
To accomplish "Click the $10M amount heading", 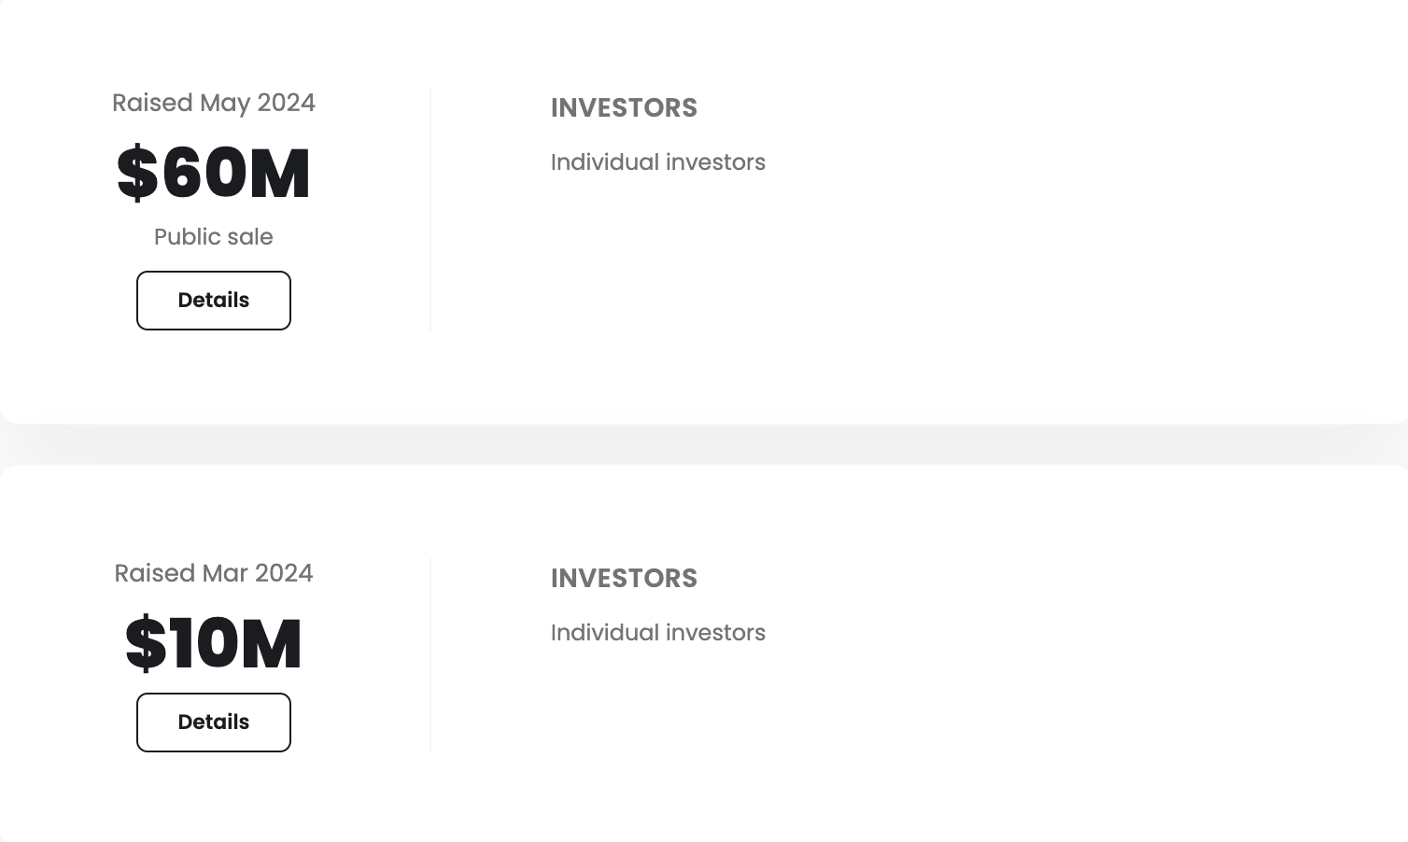I will click(x=214, y=643).
